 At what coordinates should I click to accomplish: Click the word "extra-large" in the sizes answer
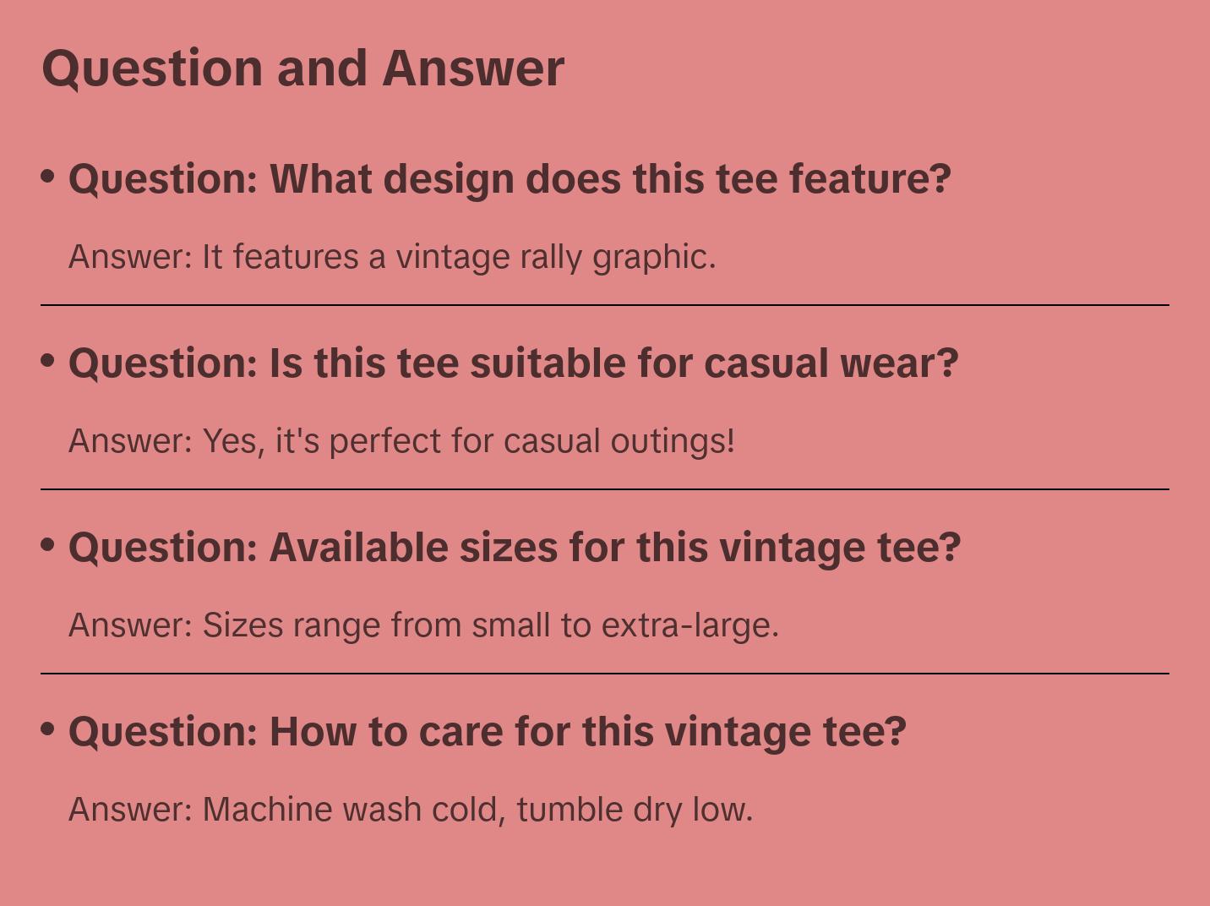point(689,625)
